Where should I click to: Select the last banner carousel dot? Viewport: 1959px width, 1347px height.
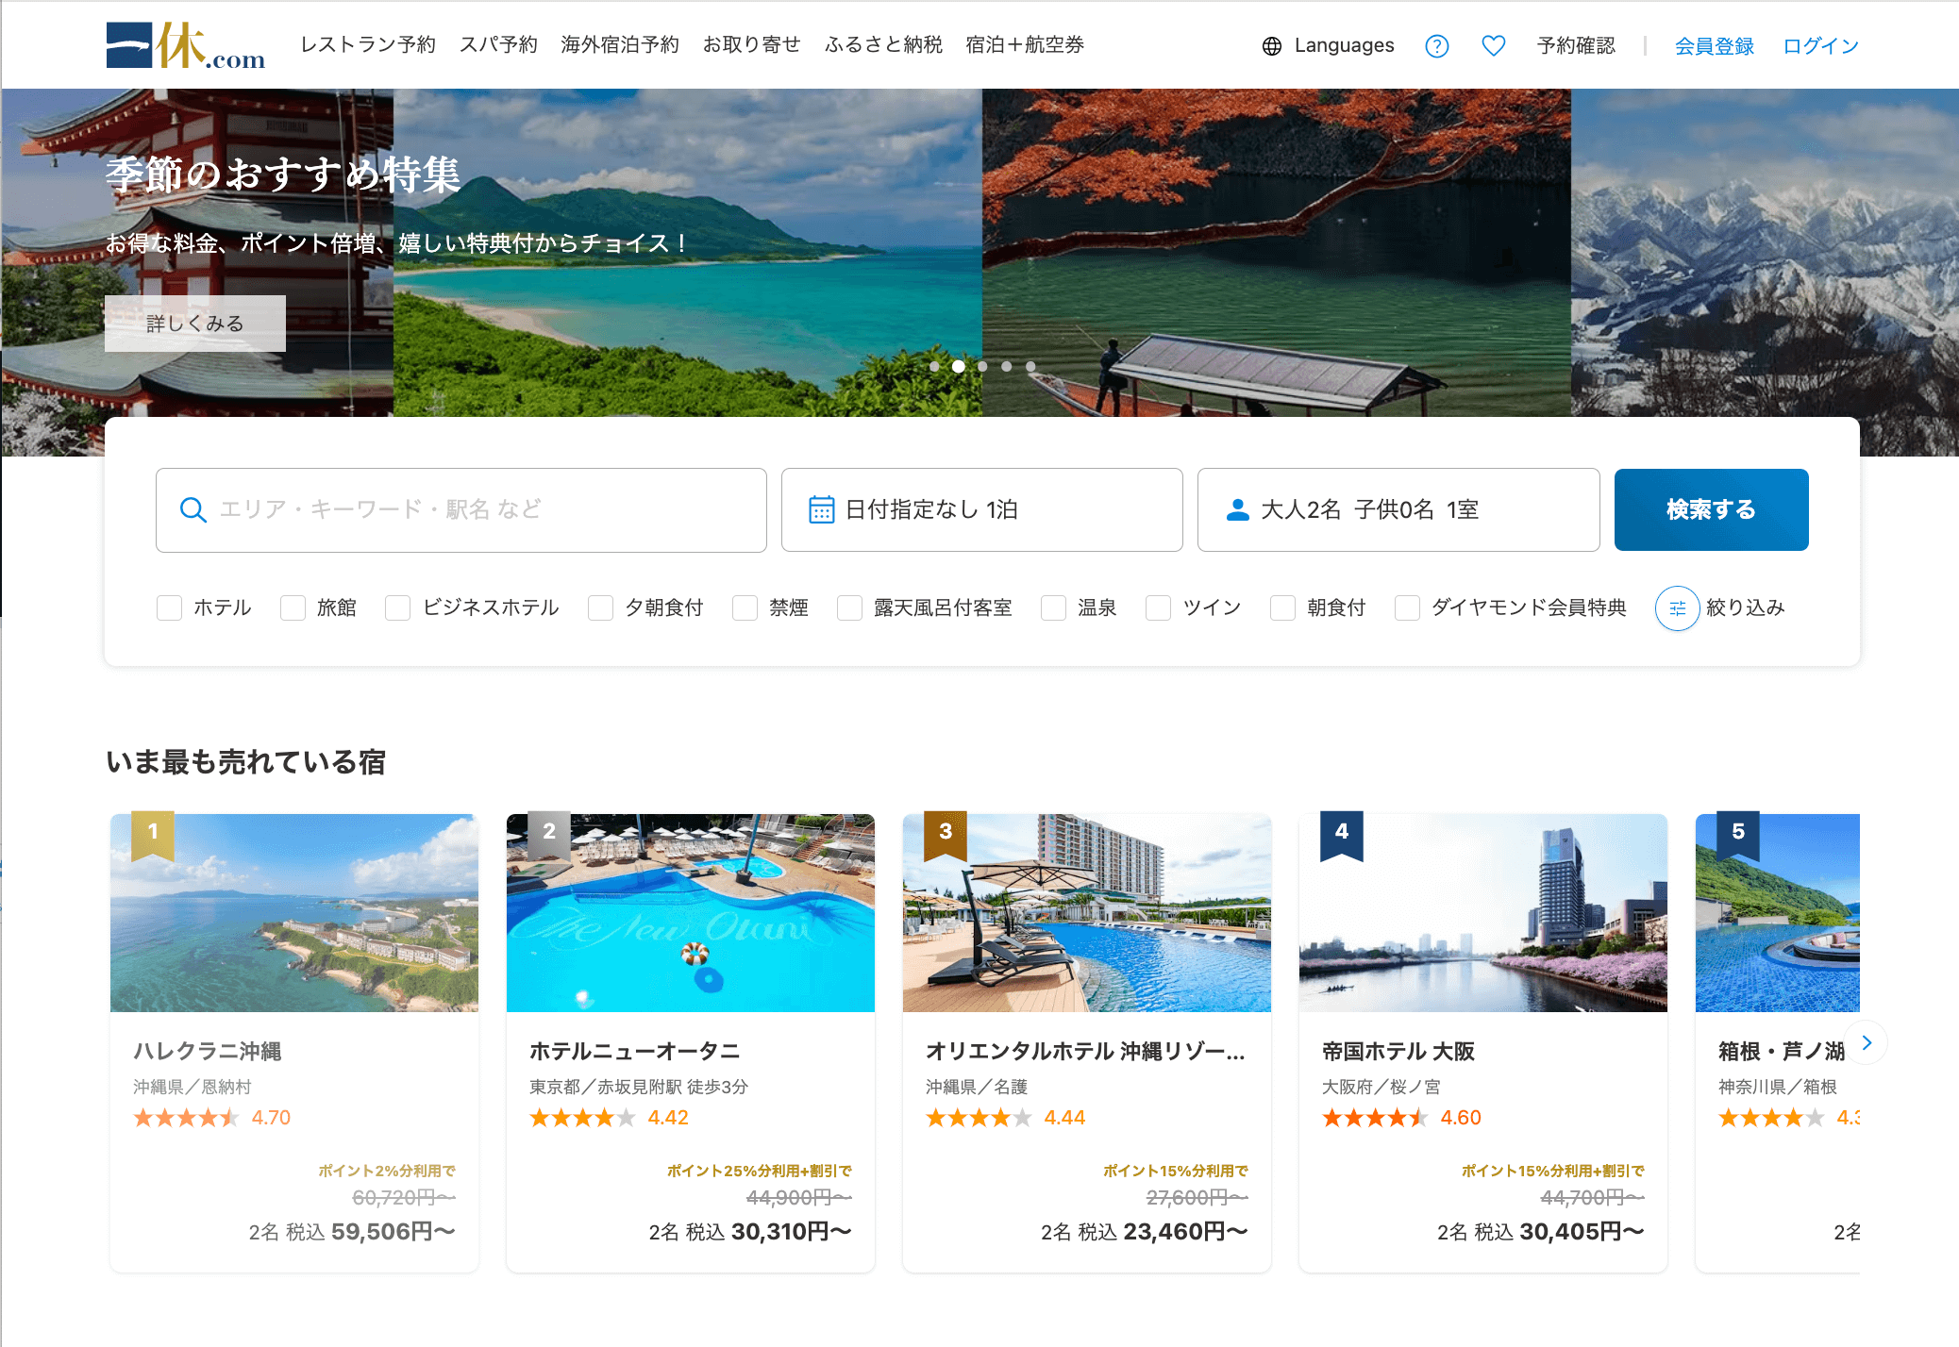(x=1030, y=367)
